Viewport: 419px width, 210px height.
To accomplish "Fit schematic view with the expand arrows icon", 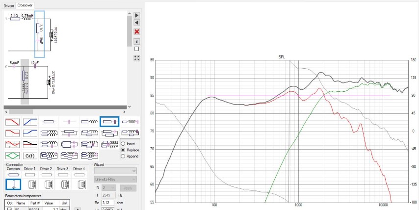I will (136, 58).
